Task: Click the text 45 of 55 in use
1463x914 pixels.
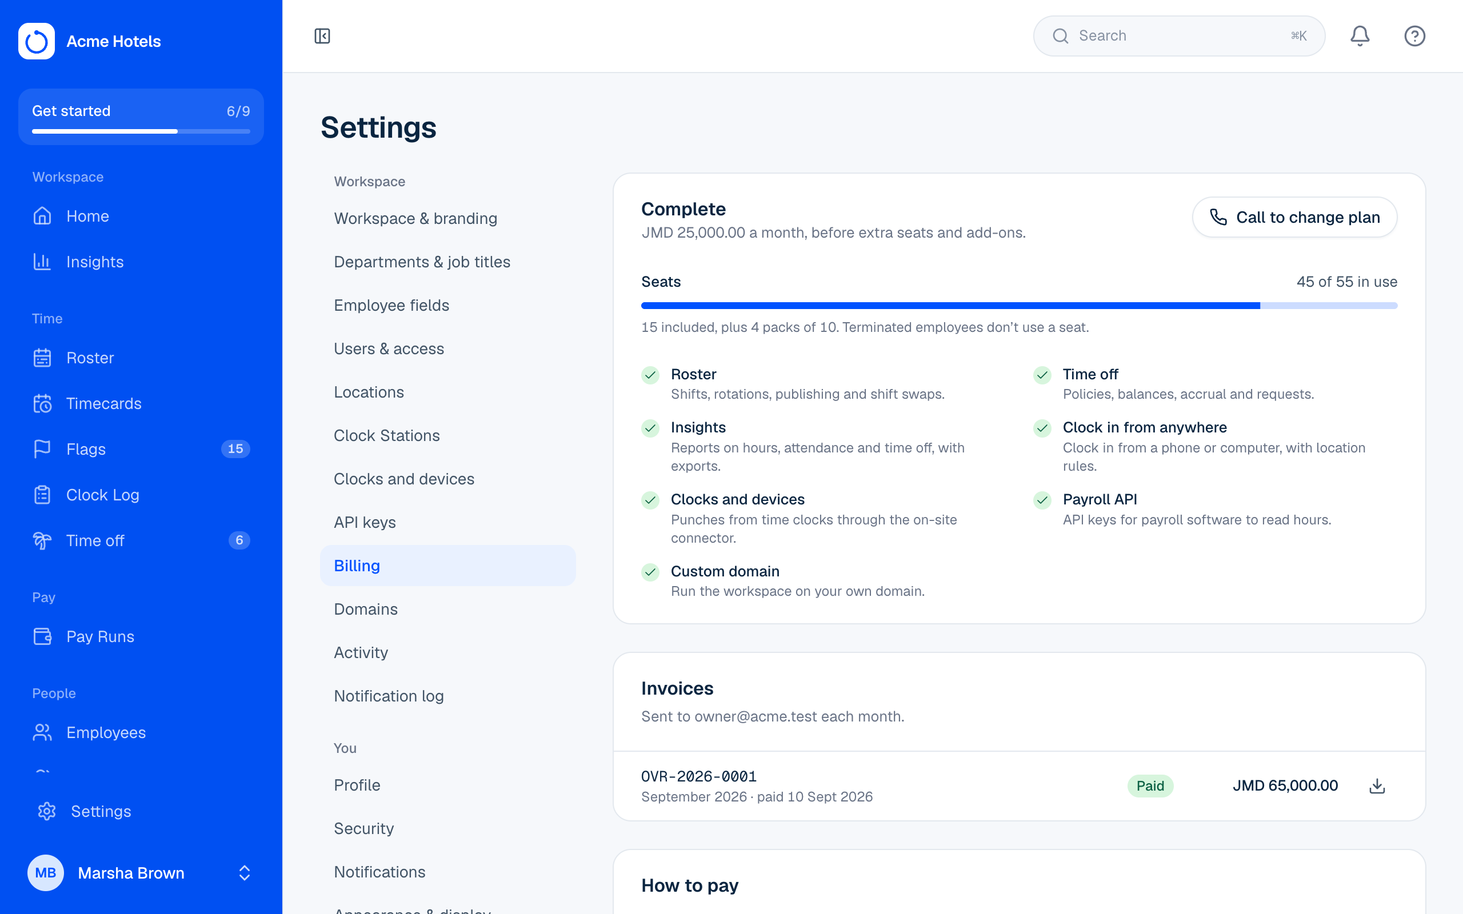Action: point(1347,282)
